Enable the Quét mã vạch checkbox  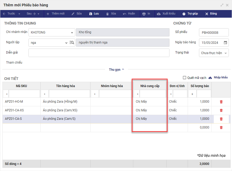185,78
